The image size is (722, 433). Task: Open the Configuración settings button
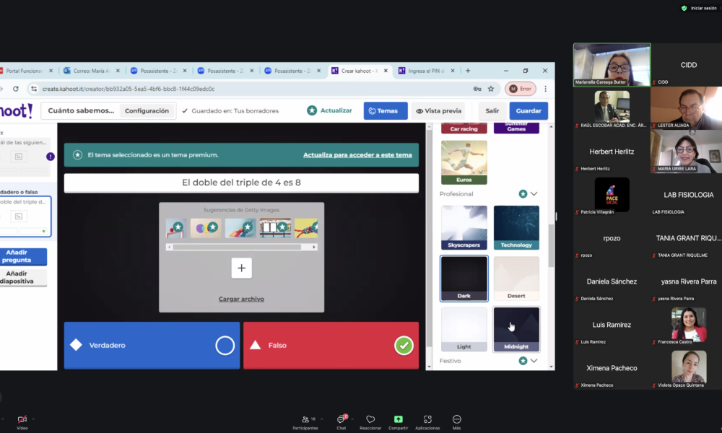147,111
